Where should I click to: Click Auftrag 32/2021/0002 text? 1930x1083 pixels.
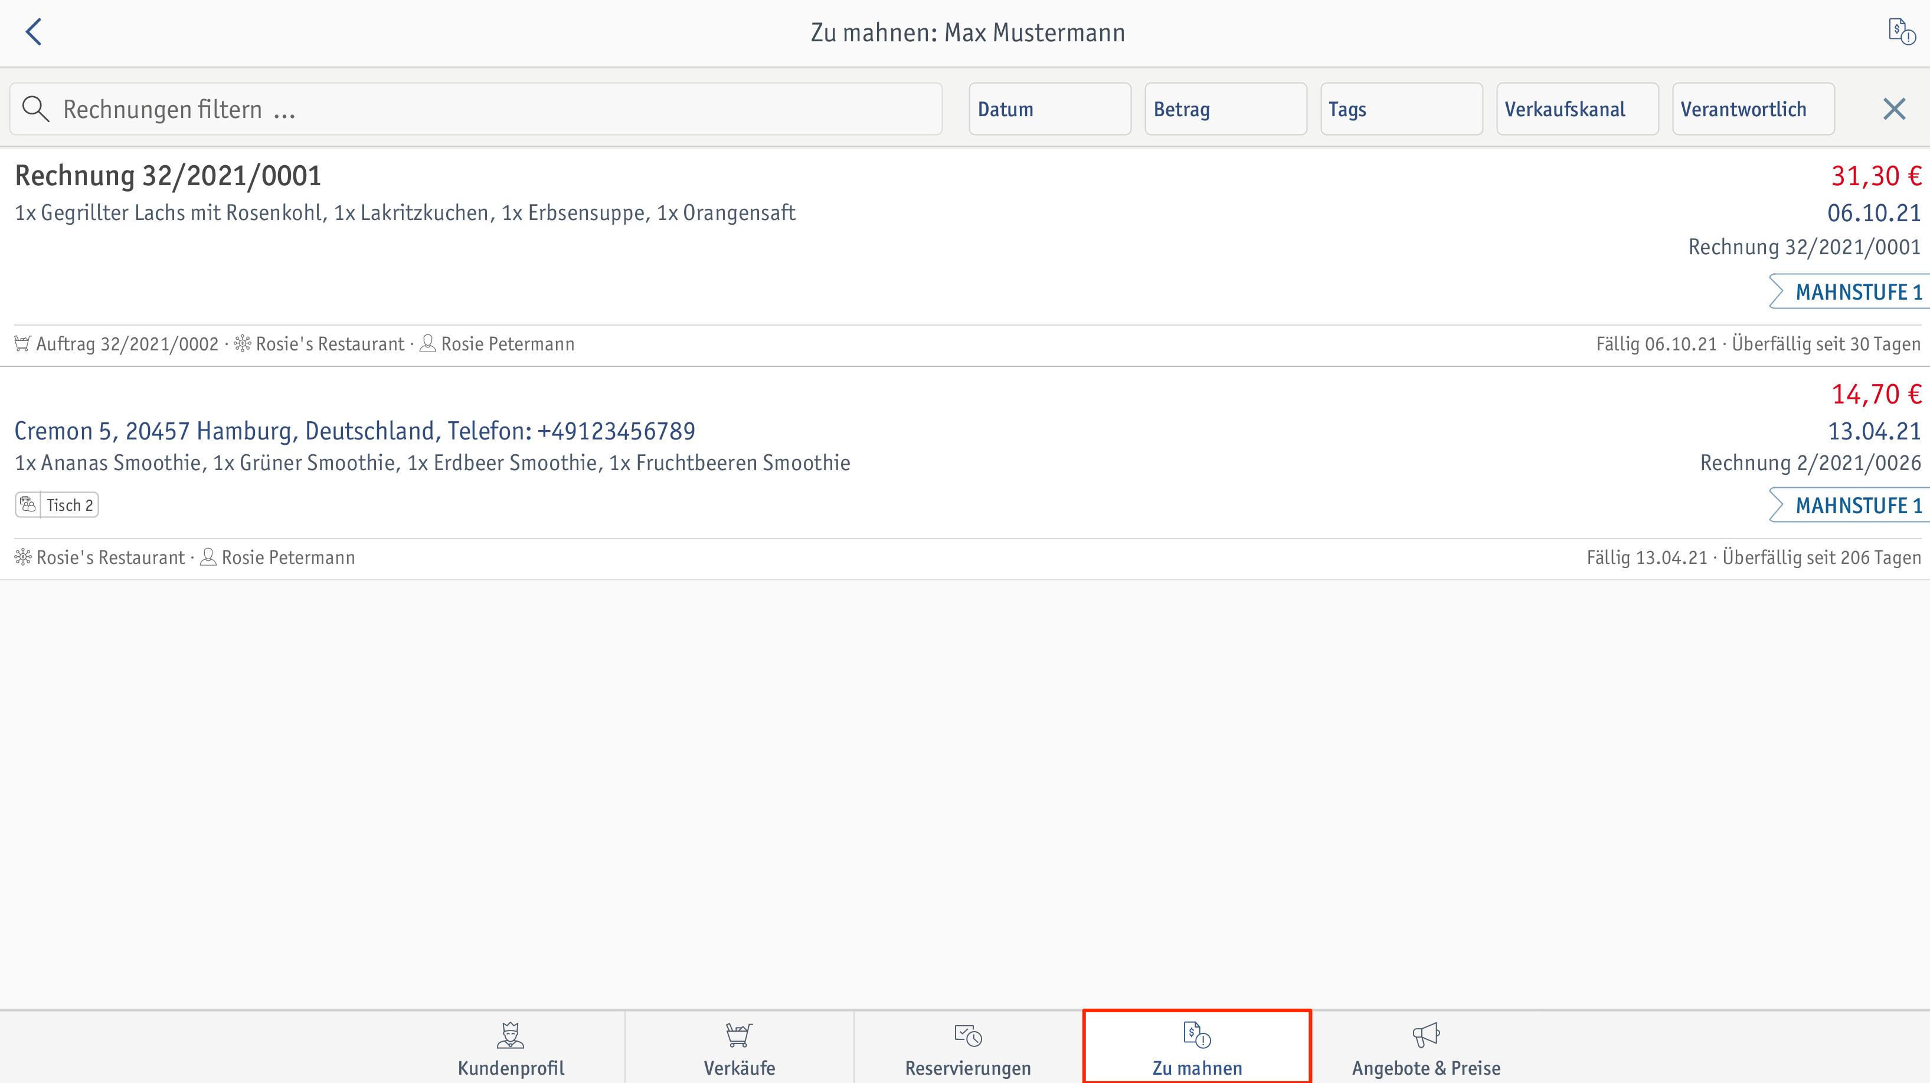pyautogui.click(x=127, y=344)
